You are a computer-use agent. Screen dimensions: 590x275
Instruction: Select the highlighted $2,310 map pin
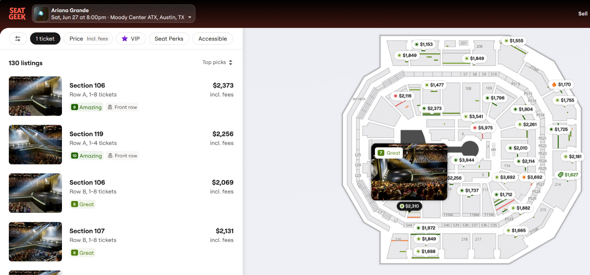click(x=409, y=206)
